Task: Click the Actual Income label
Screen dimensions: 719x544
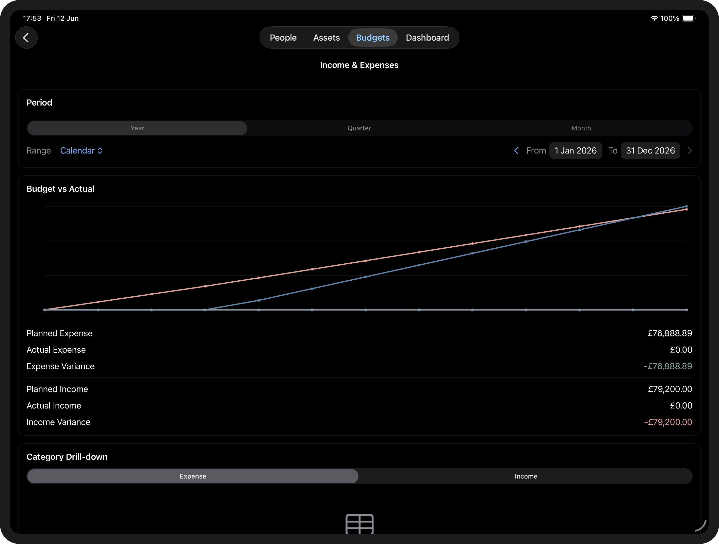Action: click(x=54, y=406)
